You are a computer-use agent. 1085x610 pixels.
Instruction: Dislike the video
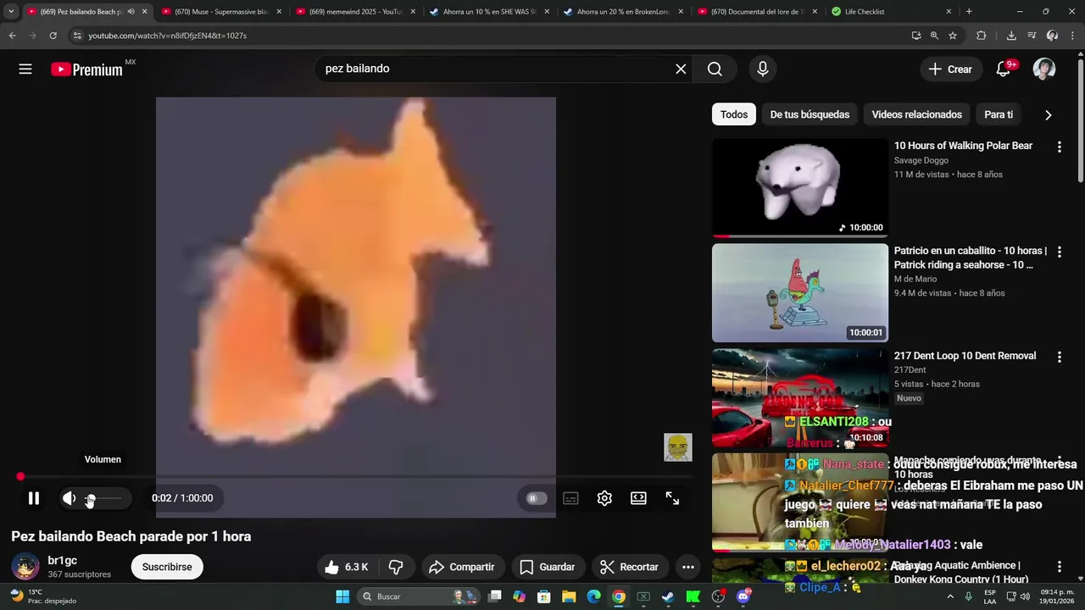(396, 567)
